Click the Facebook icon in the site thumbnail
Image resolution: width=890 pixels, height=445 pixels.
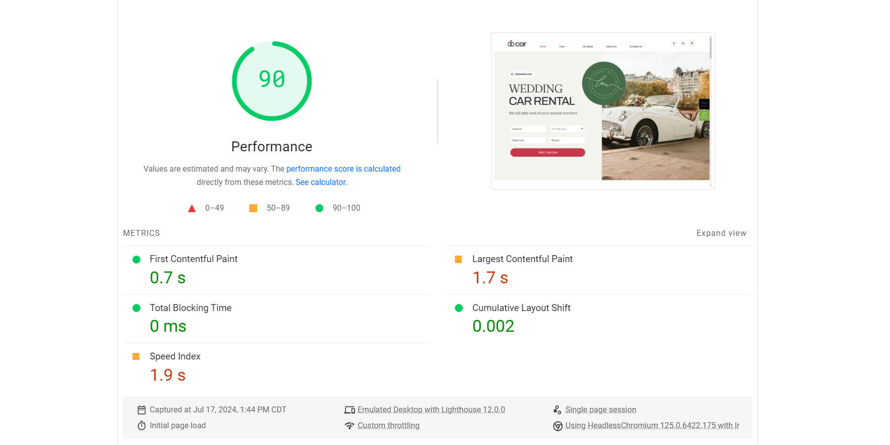tap(673, 44)
